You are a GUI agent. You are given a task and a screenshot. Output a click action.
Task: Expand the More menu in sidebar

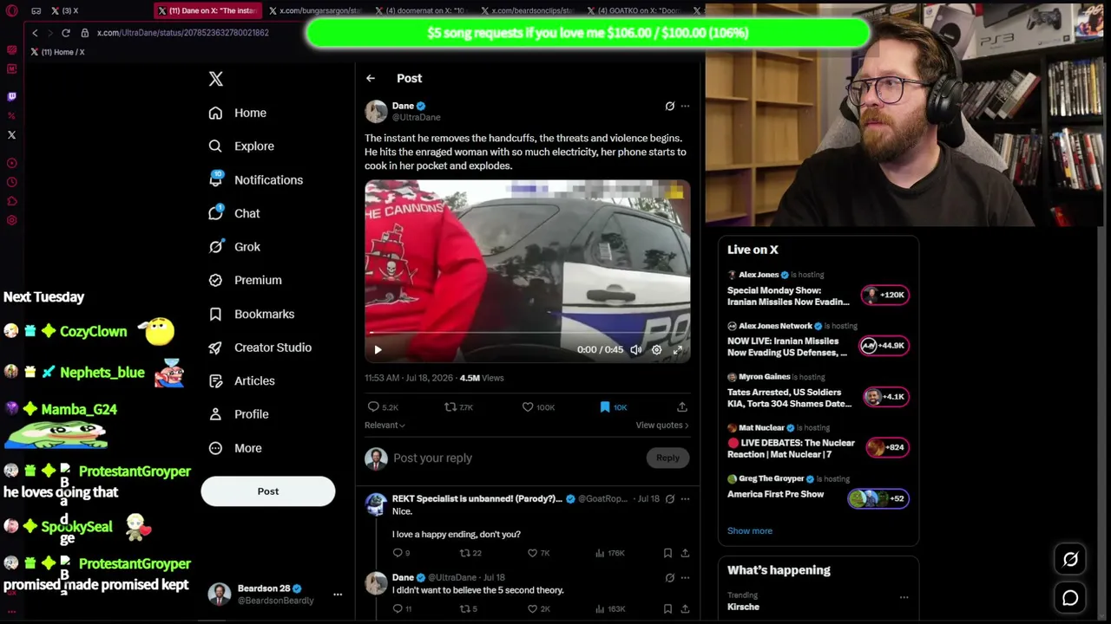click(x=235, y=448)
